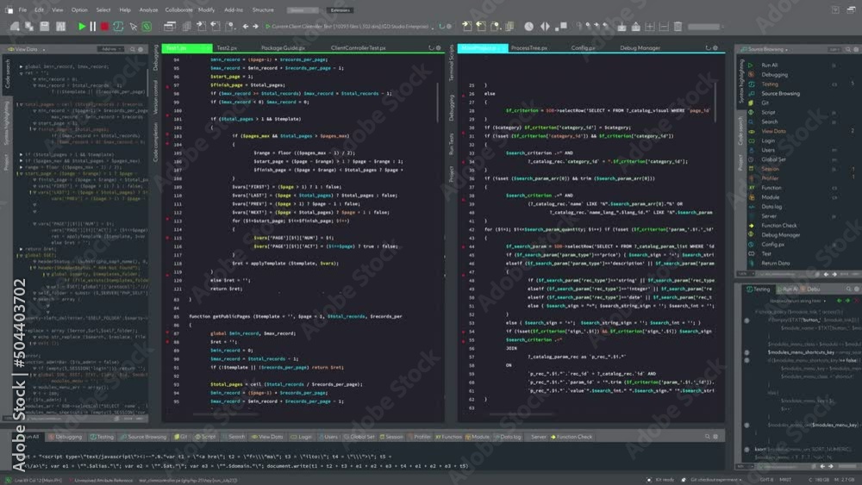Image resolution: width=862 pixels, height=485 pixels.
Task: Toggle breakpoint on line 115 left editor
Action: [168, 238]
